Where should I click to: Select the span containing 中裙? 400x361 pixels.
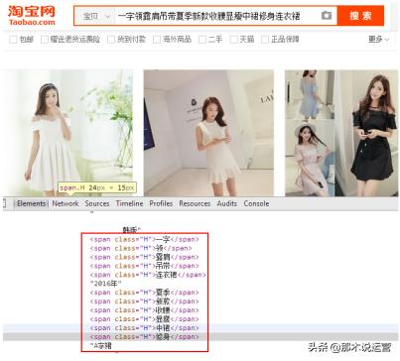[145, 328]
